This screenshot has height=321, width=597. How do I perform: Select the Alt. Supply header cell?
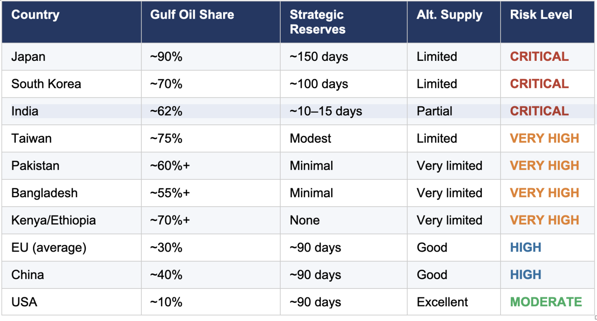[449, 15]
